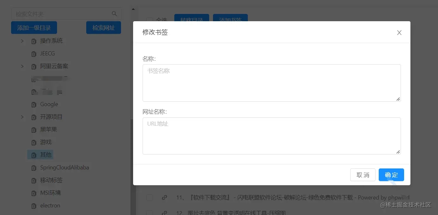Select the 操作系统 tree item
The image size is (438, 215).
coord(51,41)
